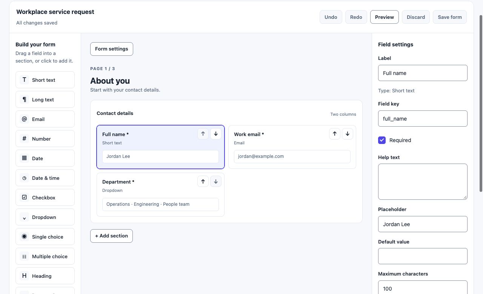Screen dimensions: 483x294
Task: Select the Date & time clock icon
Action: coord(24,178)
